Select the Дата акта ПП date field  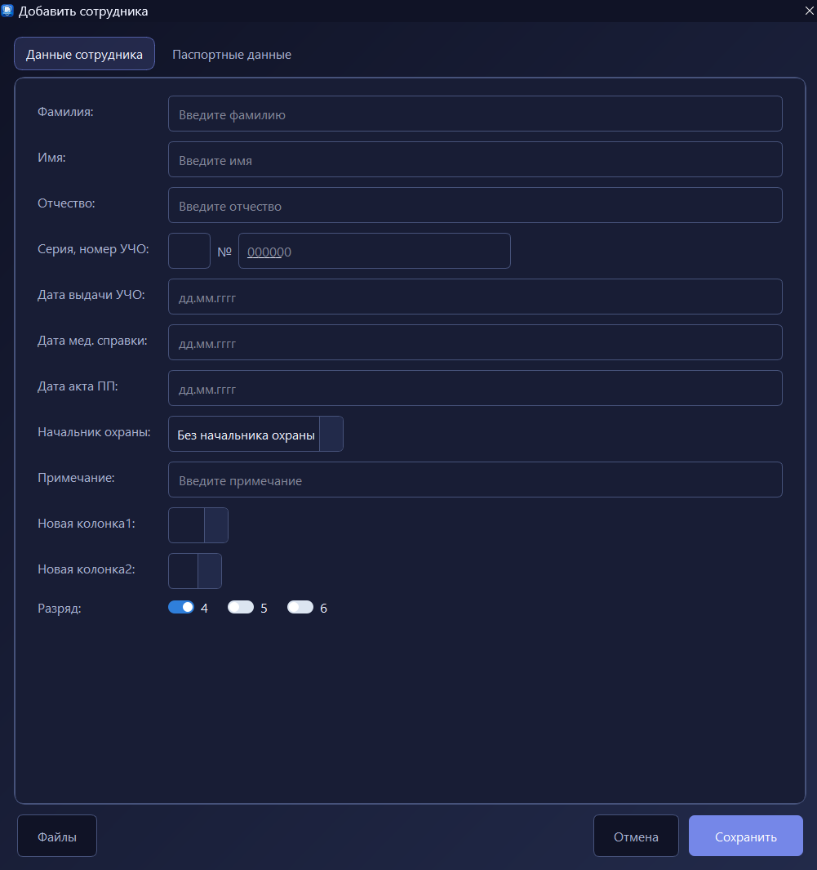click(475, 388)
